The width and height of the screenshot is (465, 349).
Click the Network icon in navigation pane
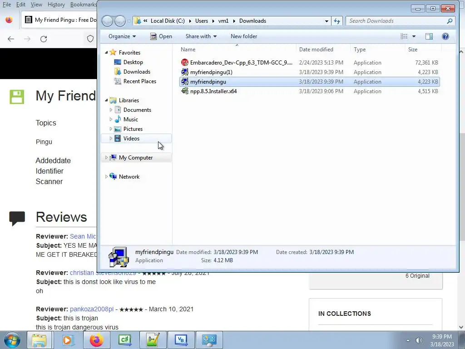point(113,176)
